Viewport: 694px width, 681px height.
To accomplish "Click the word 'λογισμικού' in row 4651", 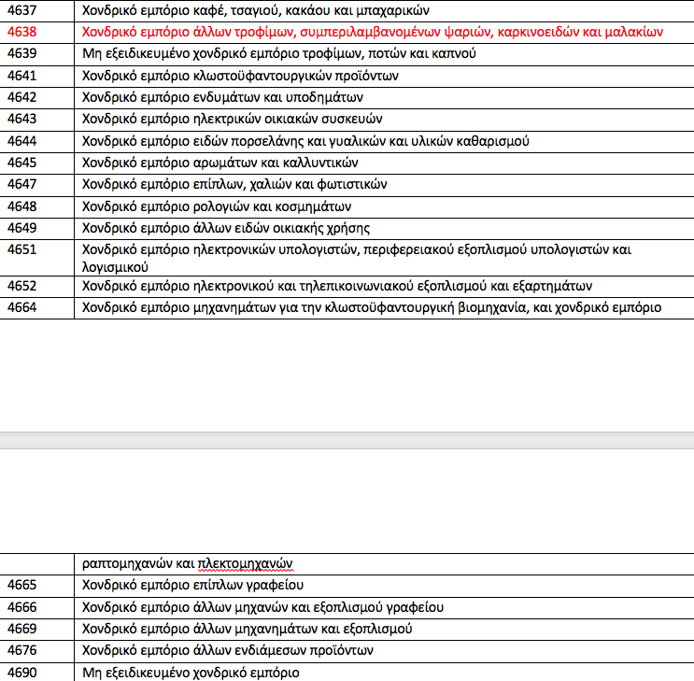I will tap(115, 268).
